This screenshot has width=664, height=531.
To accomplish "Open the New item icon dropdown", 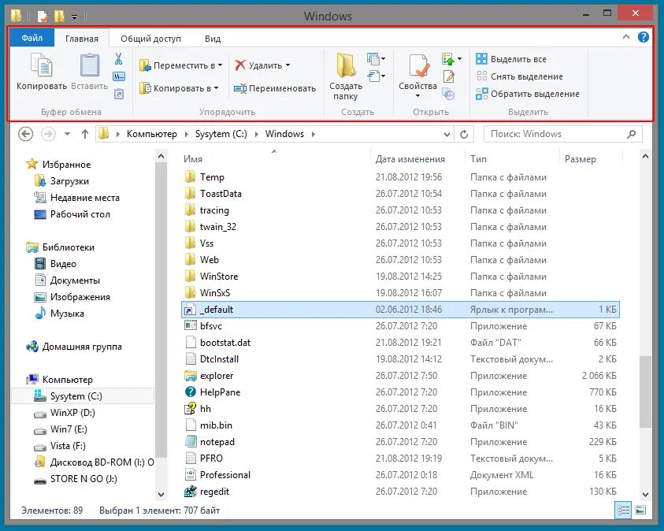I will tap(376, 59).
